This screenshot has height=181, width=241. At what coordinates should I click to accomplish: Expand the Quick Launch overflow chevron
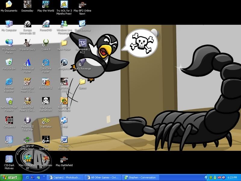tap(44, 176)
